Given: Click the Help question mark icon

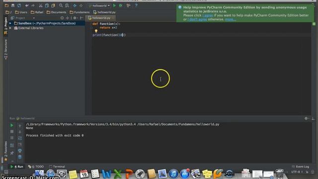Looking at the screenshot, I should [136, 5].
